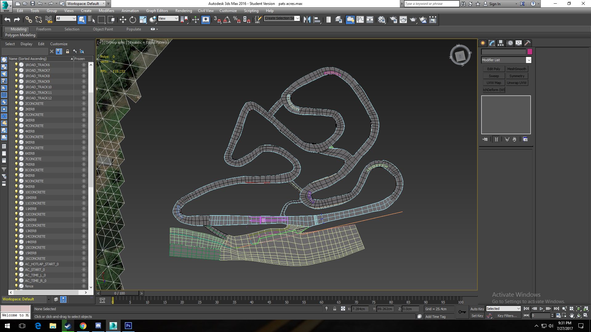Switch to the Object Paint ribbon tab
Viewport: 591px width, 332px height.
[103, 29]
